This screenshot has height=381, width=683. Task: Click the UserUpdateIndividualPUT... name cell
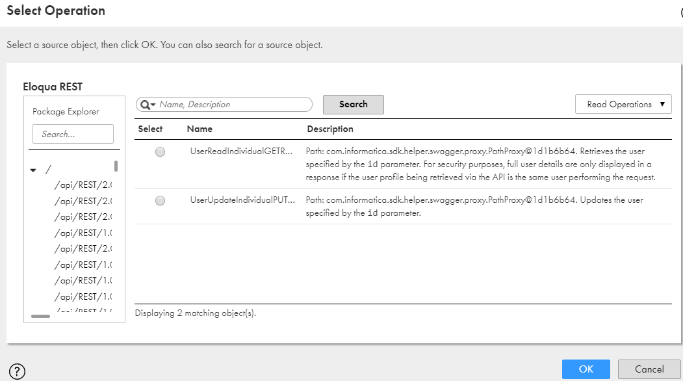(x=242, y=200)
